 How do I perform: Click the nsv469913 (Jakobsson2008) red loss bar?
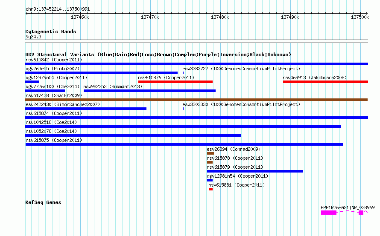click(x=325, y=82)
